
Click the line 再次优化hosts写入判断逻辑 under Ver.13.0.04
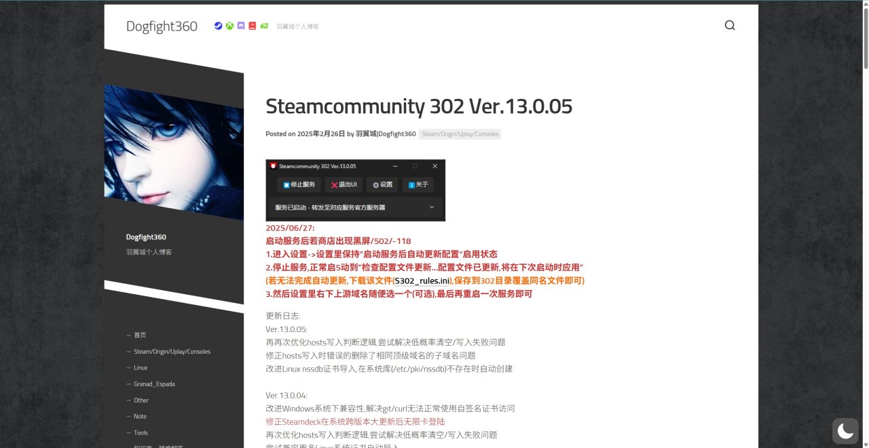point(382,435)
